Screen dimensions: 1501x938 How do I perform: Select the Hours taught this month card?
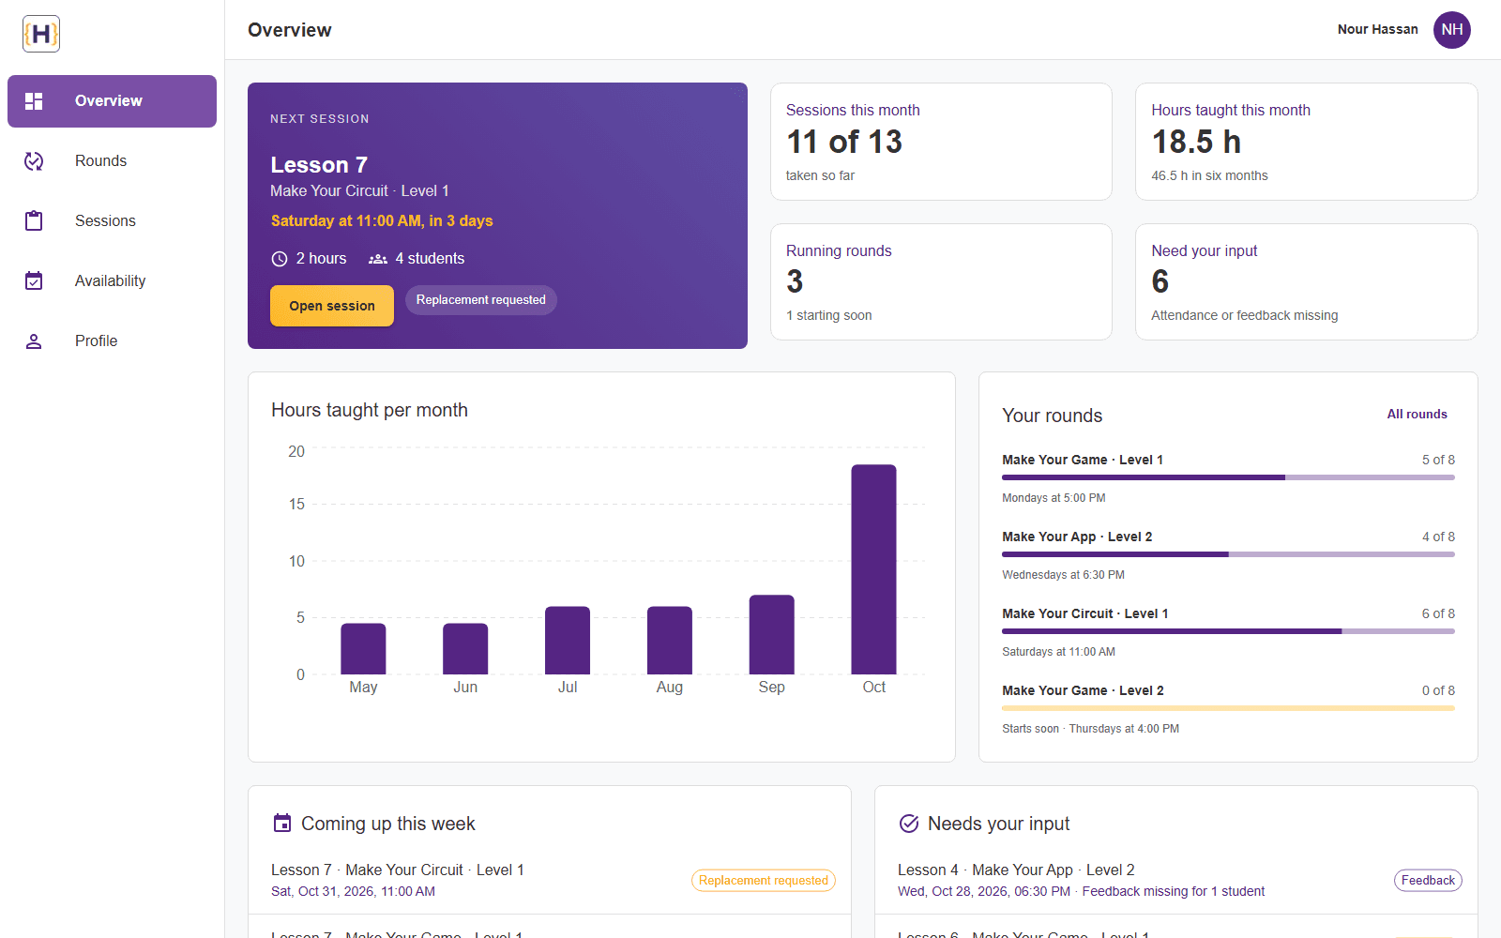(x=1307, y=142)
